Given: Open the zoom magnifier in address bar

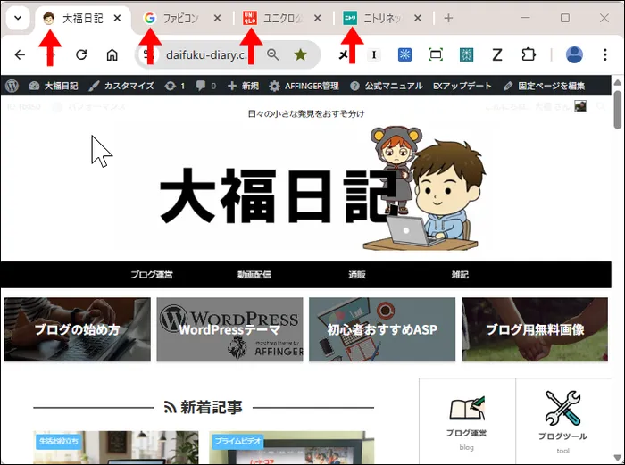Looking at the screenshot, I should coord(273,54).
